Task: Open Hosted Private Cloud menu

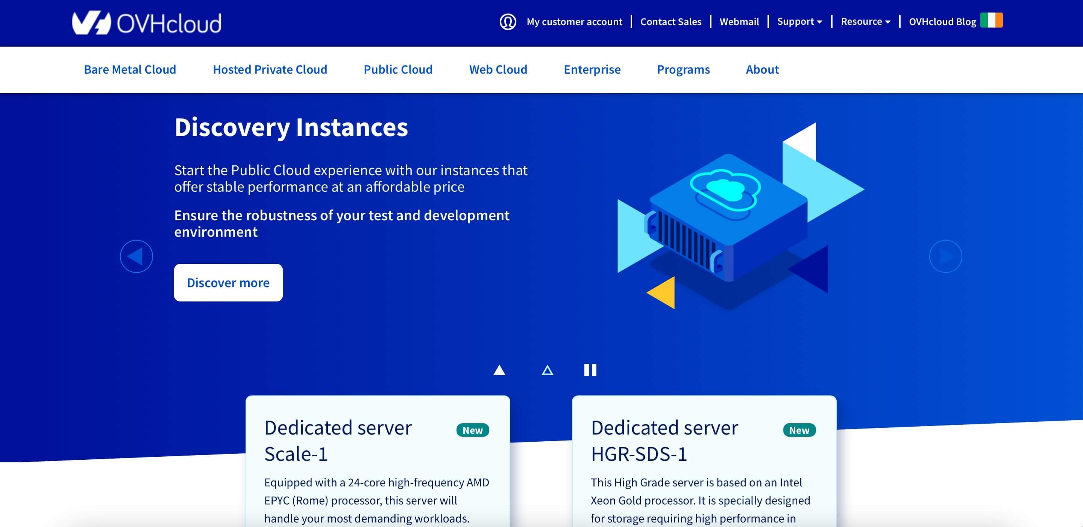Action: click(270, 69)
